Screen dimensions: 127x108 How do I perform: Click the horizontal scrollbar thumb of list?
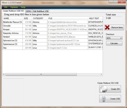point(41,74)
